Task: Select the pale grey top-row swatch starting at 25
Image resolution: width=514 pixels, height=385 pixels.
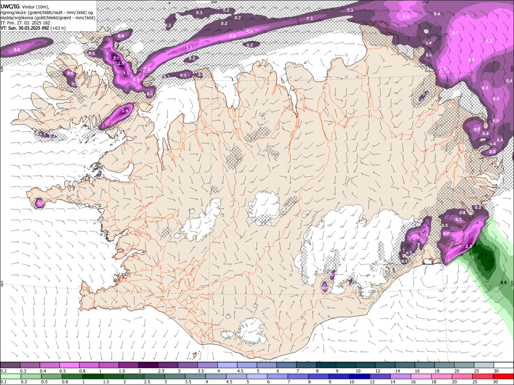Action: click(483, 365)
